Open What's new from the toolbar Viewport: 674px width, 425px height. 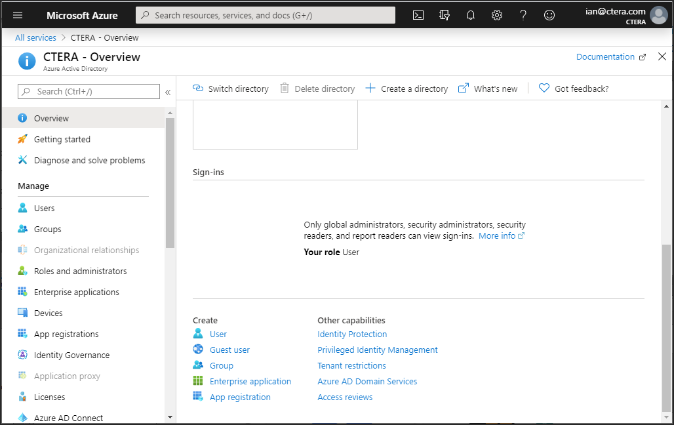(x=487, y=89)
